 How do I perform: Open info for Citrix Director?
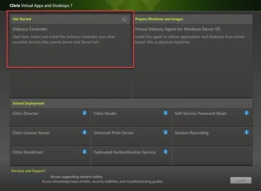(84, 113)
